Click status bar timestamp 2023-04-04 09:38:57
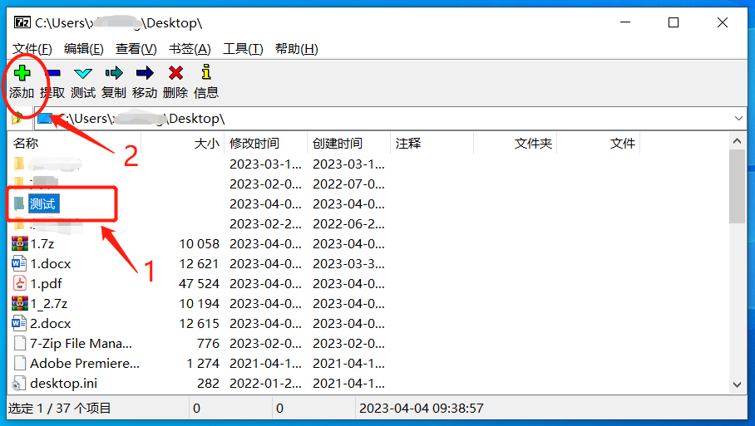Screen dimensions: 755x426 422,409
